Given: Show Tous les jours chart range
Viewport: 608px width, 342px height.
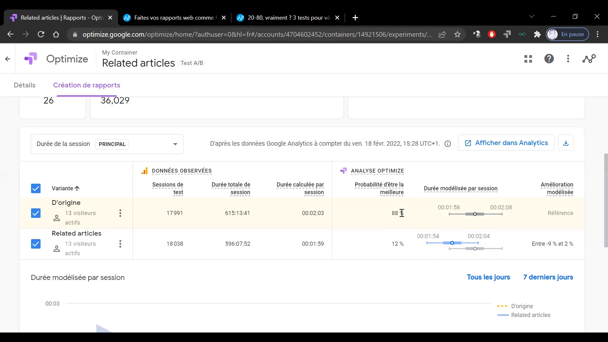Looking at the screenshot, I should click(488, 277).
